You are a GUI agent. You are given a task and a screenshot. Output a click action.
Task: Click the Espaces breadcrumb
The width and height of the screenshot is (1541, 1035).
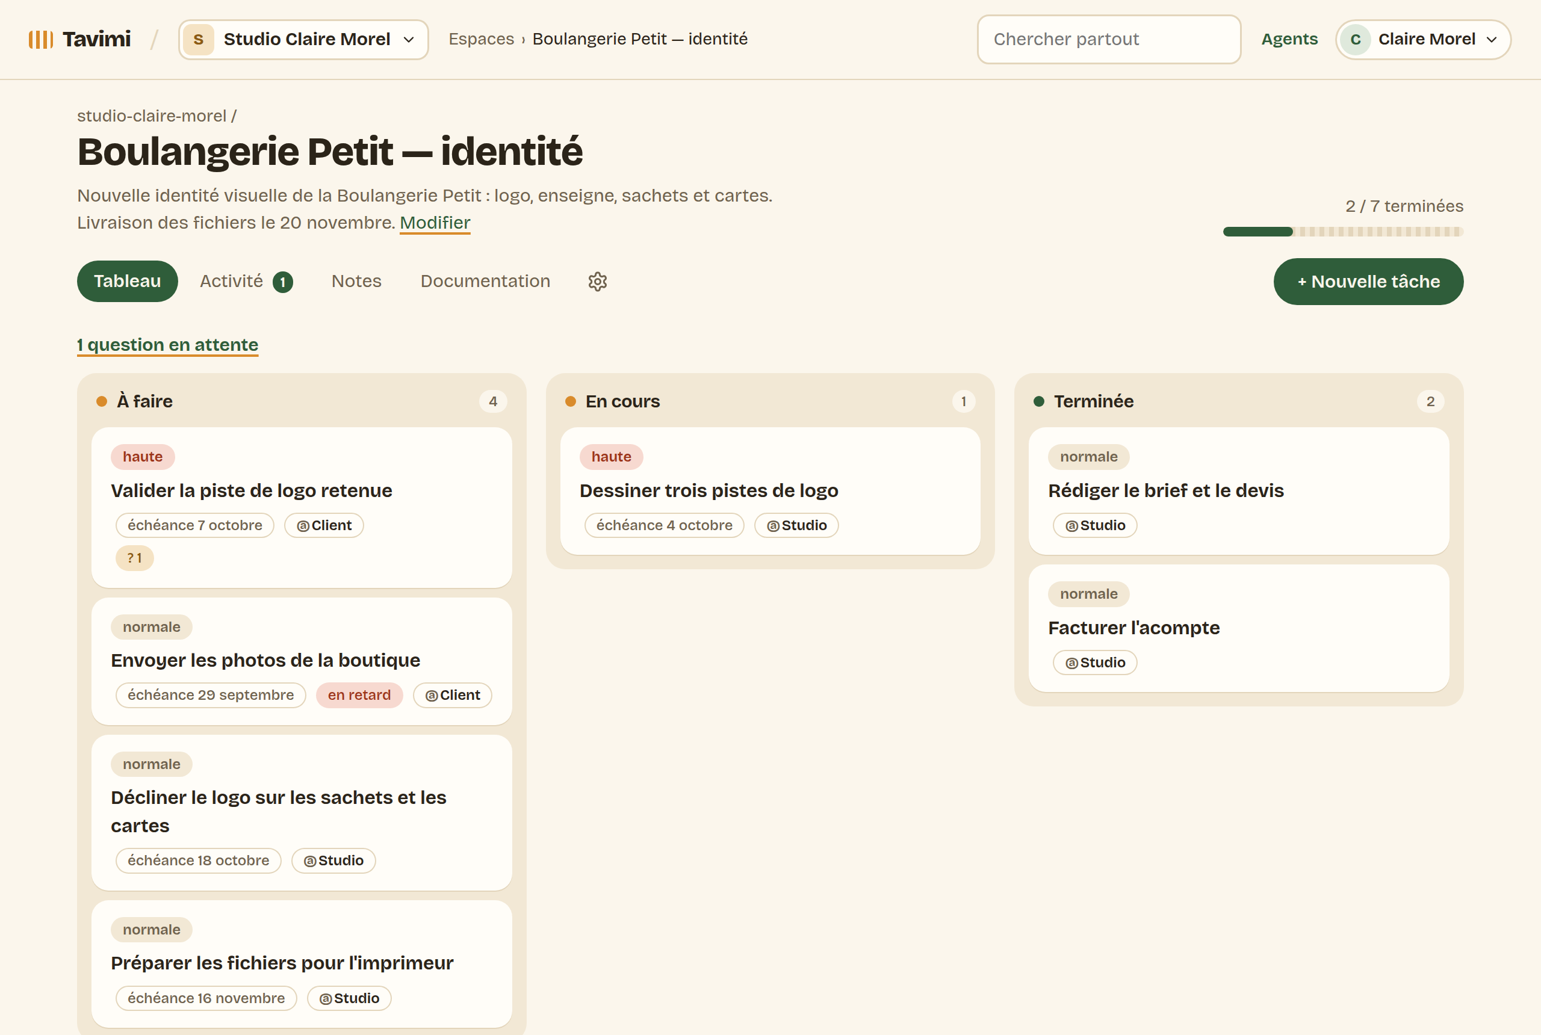[482, 40]
